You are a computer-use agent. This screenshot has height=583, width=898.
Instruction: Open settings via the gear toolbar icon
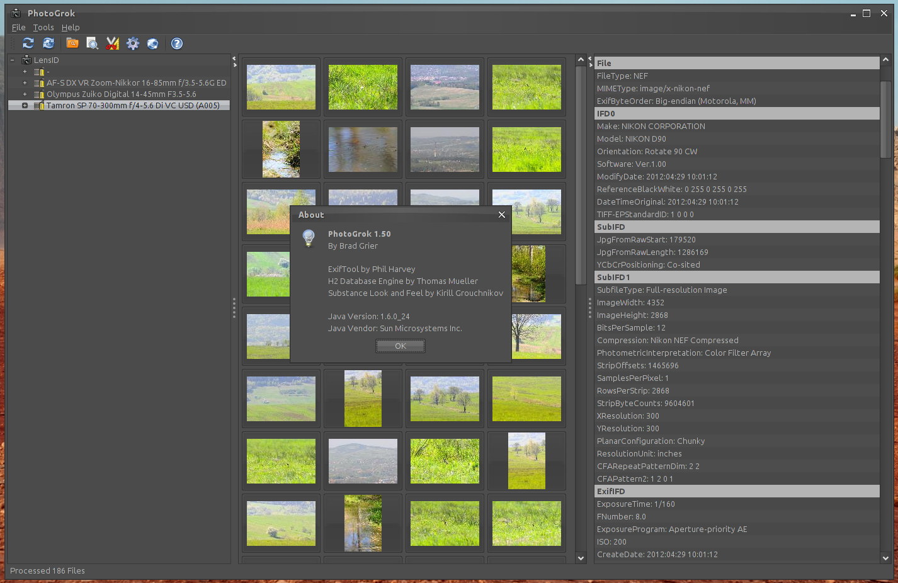133,43
